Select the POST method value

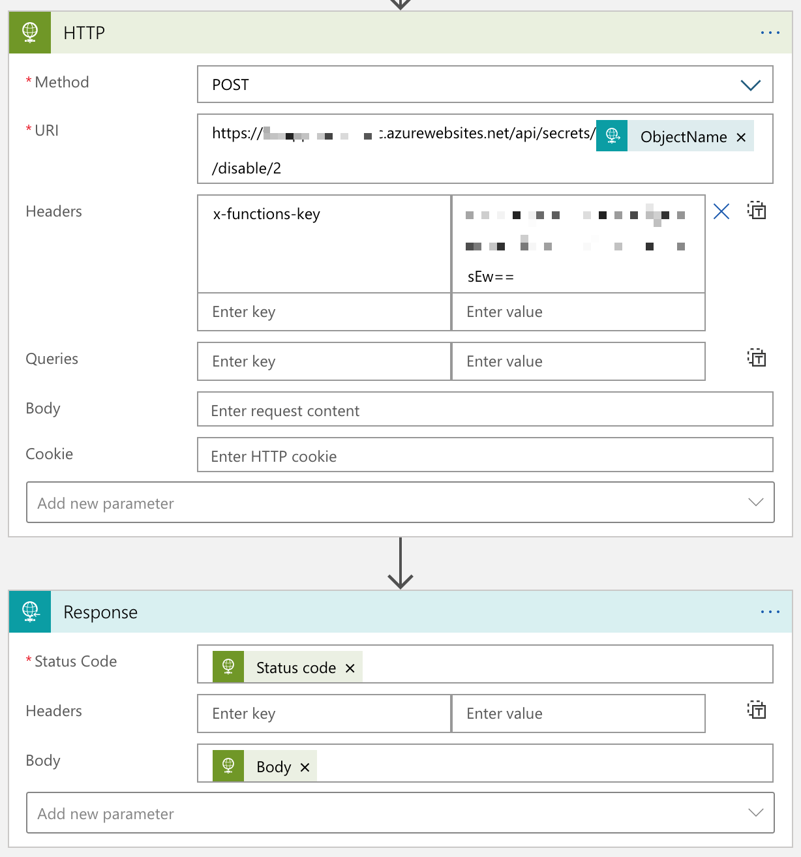point(230,84)
